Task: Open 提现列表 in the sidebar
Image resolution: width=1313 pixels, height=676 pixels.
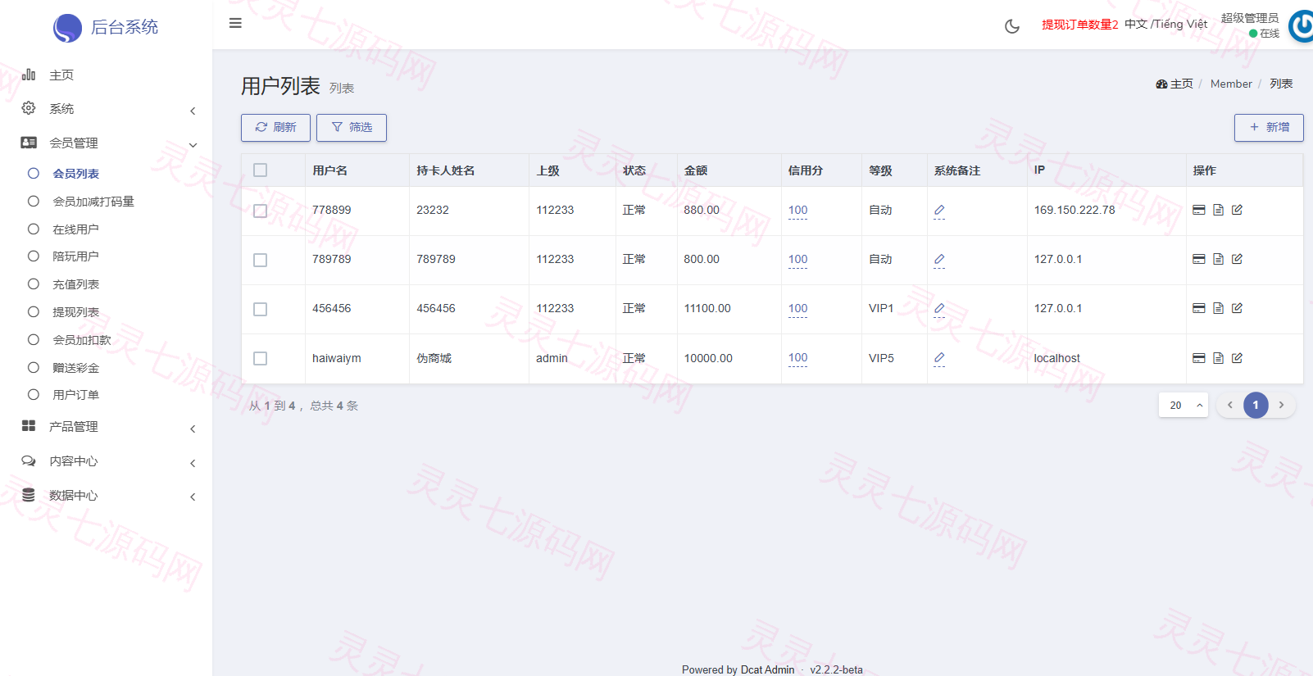Action: pos(75,312)
